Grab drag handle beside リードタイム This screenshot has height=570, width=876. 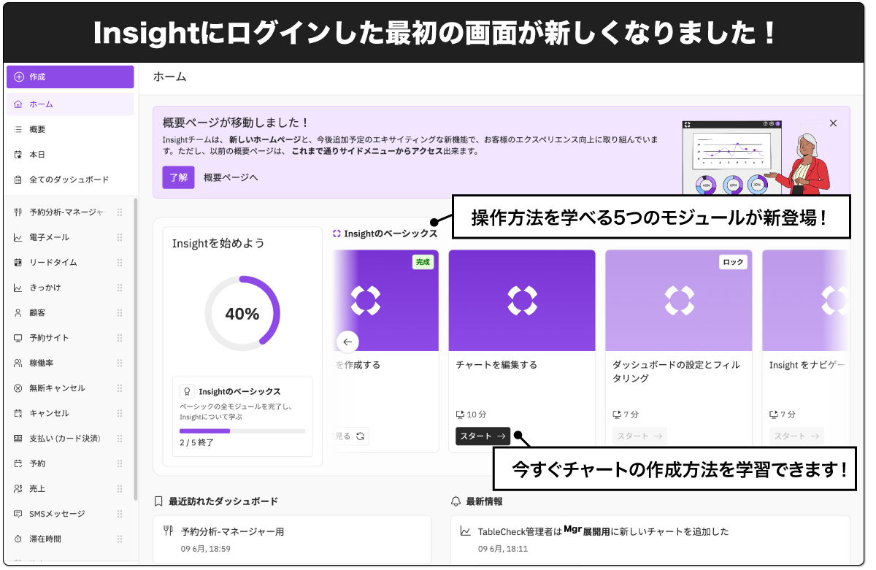pos(120,263)
